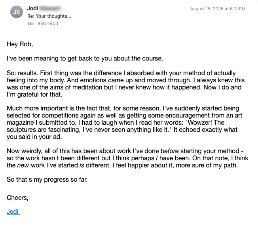Viewport: 258px width, 226px height.
Task: Click the italic word new in last paragraph
Action: pos(23,165)
